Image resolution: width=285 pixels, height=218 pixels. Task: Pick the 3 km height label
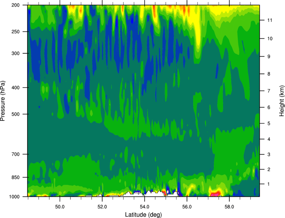tap(269, 155)
